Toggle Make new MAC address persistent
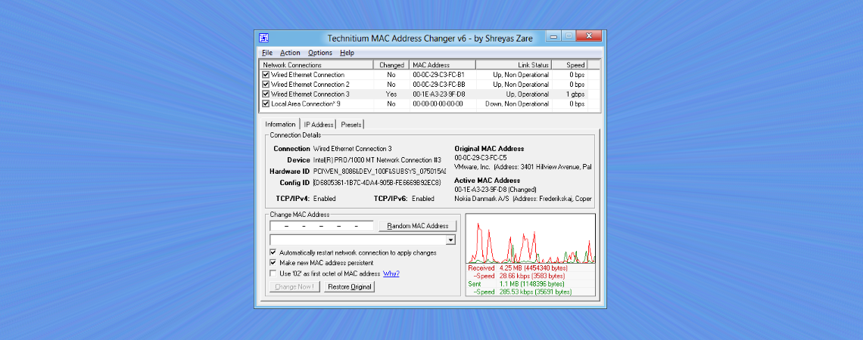Screen dimensions: 863x340 (273, 262)
